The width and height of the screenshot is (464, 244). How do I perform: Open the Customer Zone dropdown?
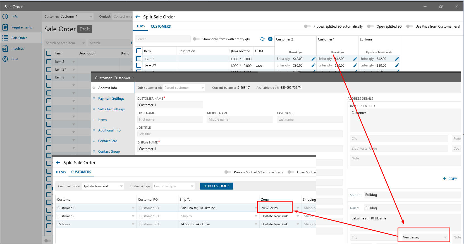tap(121, 186)
